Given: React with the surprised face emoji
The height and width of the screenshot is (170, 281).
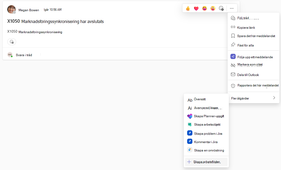Looking at the screenshot, I should click(x=213, y=8).
